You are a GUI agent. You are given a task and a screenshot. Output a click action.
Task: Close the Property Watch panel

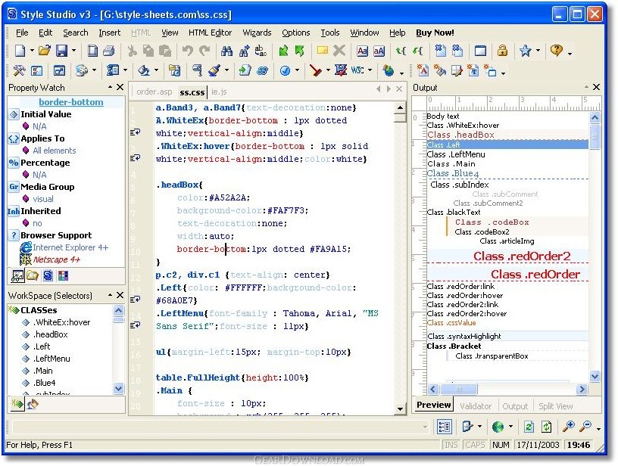coord(120,87)
